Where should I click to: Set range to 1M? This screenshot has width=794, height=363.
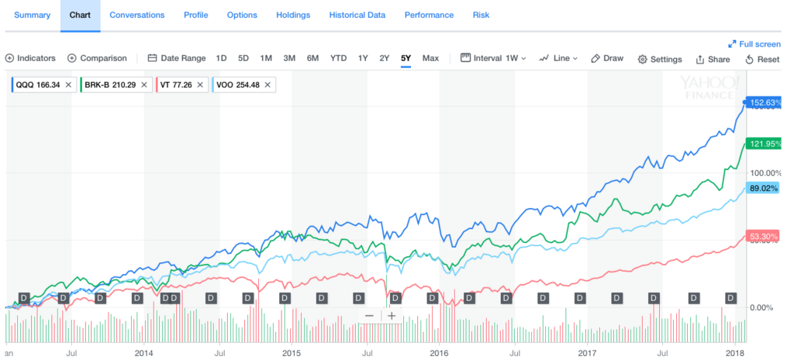click(266, 58)
